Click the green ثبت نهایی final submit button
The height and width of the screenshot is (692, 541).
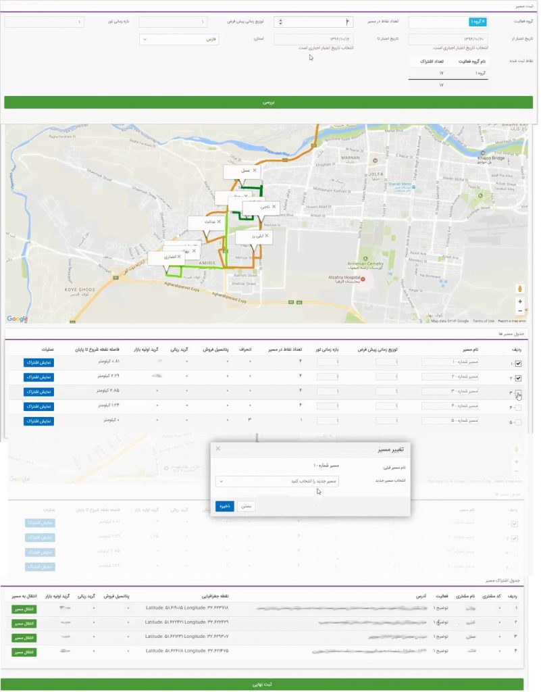[x=262, y=684]
